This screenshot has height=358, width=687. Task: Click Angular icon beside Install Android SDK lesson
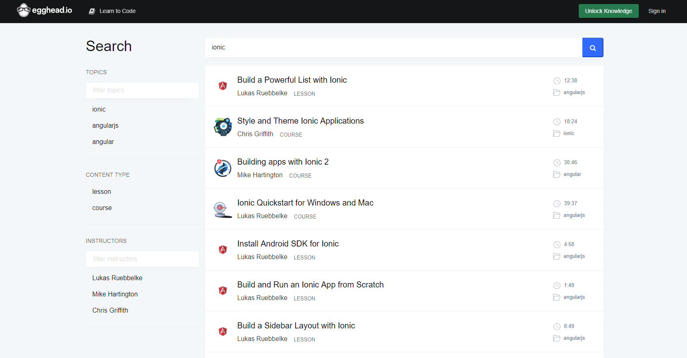223,250
